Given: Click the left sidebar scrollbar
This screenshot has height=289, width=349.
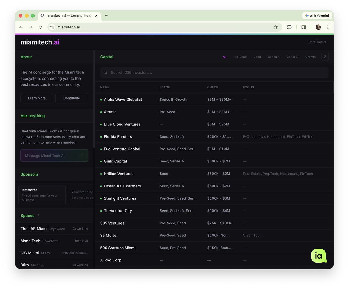Looking at the screenshot, I should coord(94,99).
